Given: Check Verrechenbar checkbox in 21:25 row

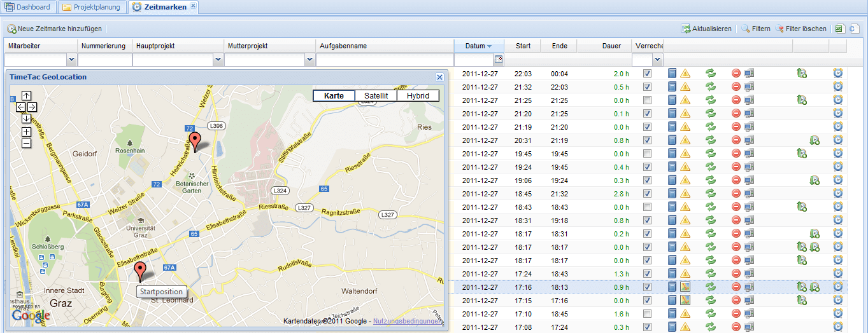Looking at the screenshot, I should click(x=648, y=100).
